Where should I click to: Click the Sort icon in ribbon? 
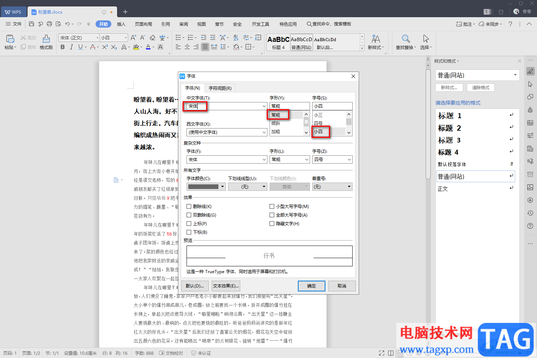(x=236, y=38)
